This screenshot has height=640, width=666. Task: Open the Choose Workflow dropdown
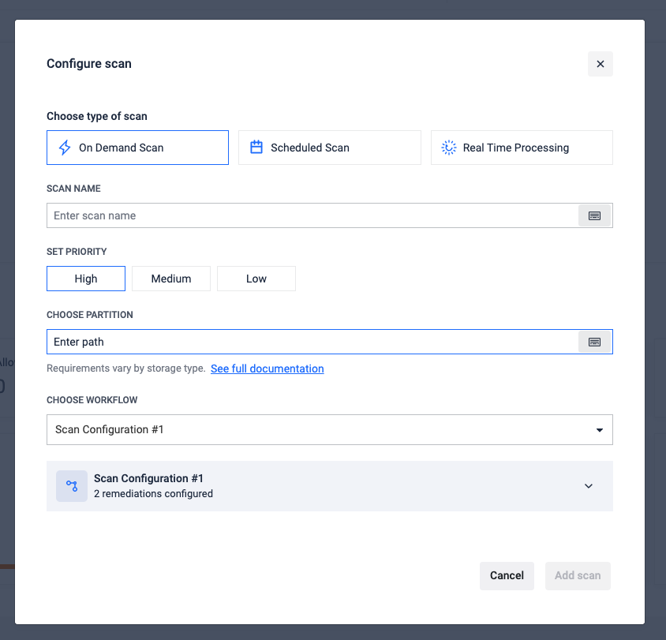(329, 430)
